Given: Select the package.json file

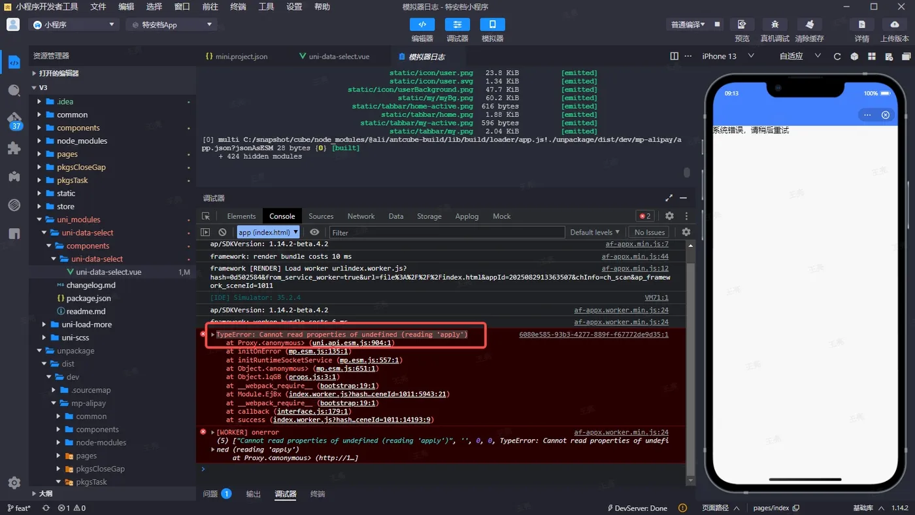Looking at the screenshot, I should pos(89,298).
